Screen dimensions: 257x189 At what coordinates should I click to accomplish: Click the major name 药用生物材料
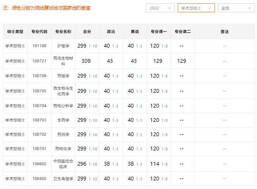(x=63, y=61)
